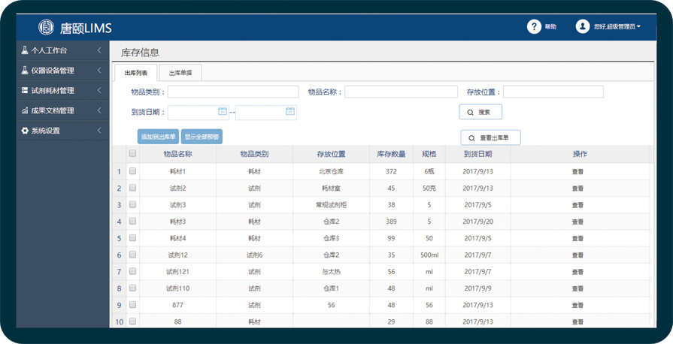Check the box for row 耗材1

pos(132,170)
